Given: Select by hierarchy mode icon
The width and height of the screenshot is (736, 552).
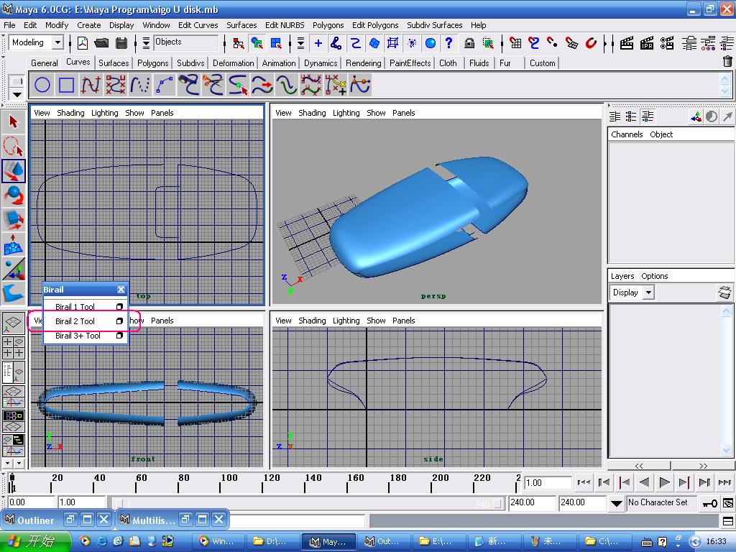Looking at the screenshot, I should click(238, 43).
